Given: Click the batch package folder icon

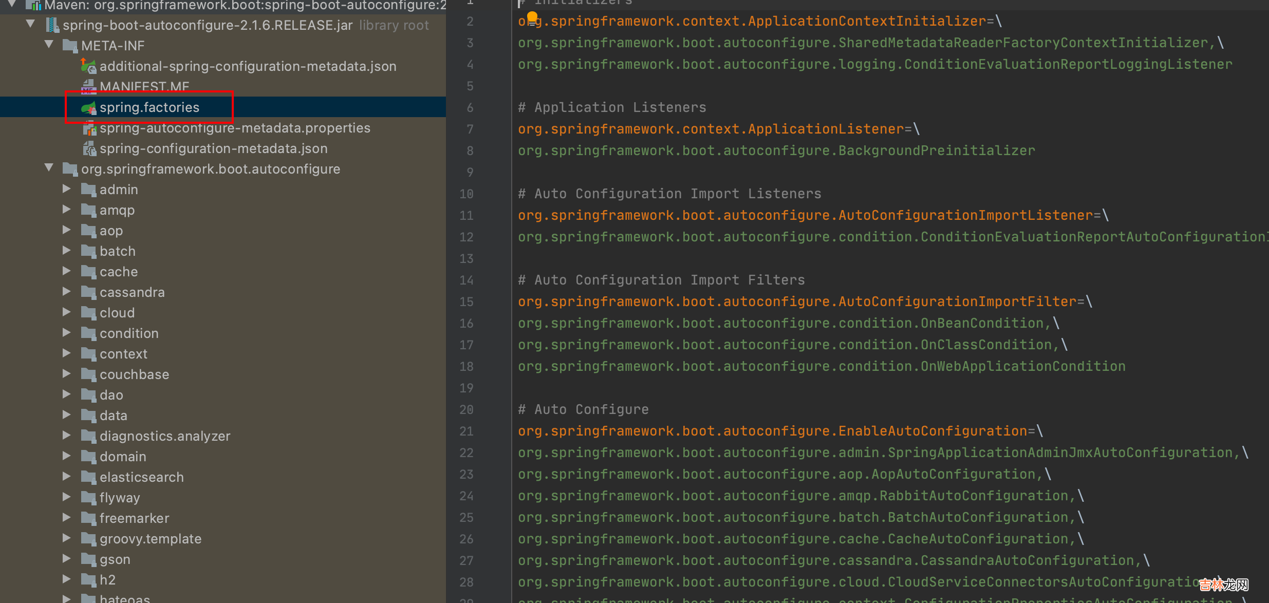Looking at the screenshot, I should click(x=88, y=251).
